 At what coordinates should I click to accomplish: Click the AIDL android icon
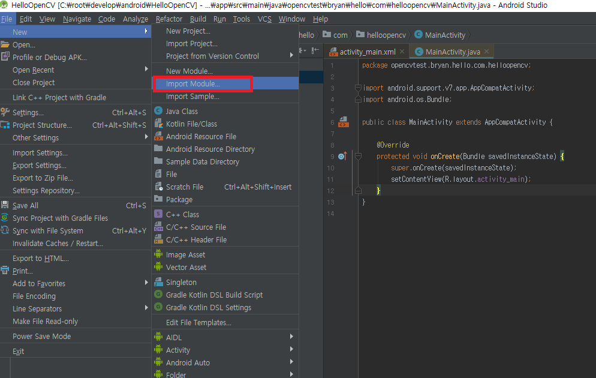click(x=158, y=337)
